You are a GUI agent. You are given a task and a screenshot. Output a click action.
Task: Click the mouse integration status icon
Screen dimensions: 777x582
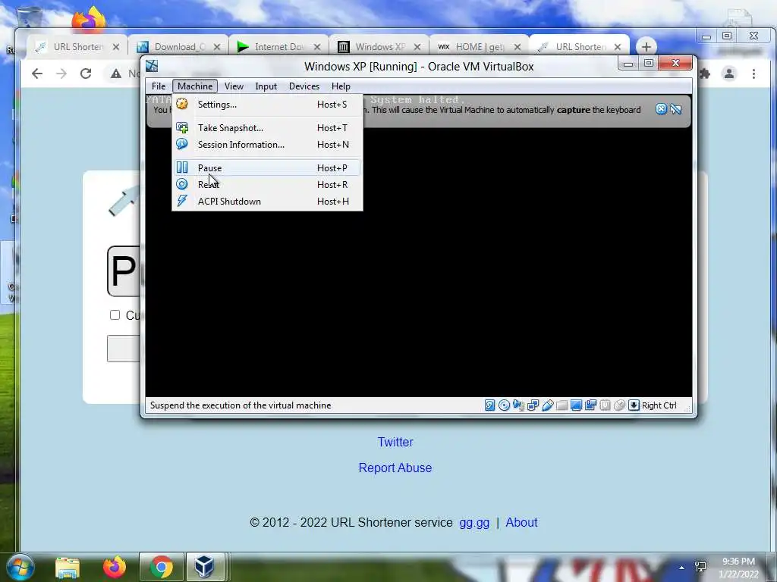[619, 405]
